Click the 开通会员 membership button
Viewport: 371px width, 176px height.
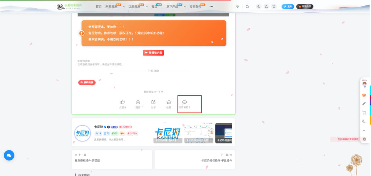coord(305,7)
